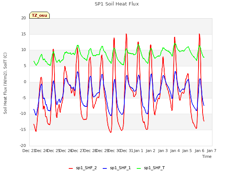Click the Time x-axis label
This screenshot has width=234, height=175.
pos(207,156)
